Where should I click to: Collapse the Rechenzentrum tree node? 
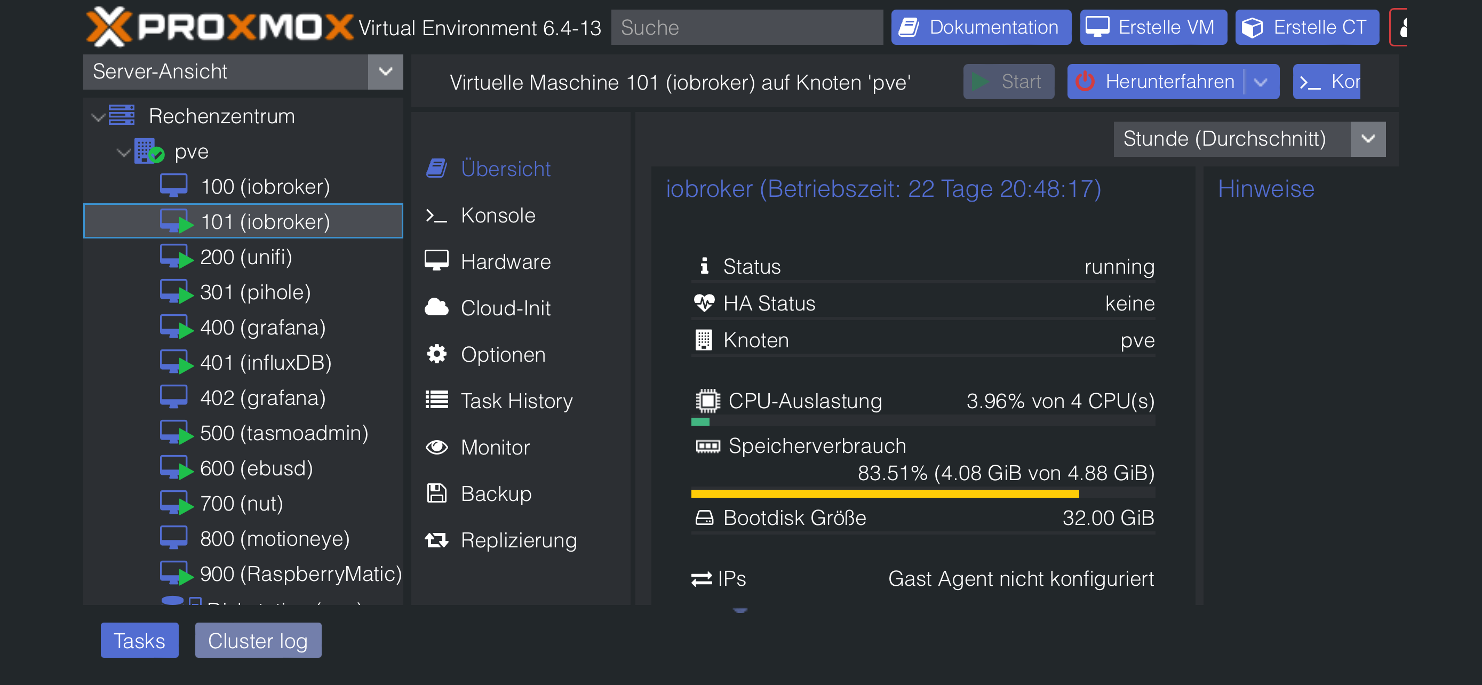[x=98, y=117]
